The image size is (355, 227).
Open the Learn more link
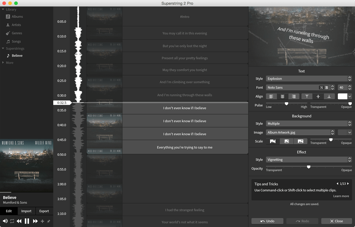[341, 196]
